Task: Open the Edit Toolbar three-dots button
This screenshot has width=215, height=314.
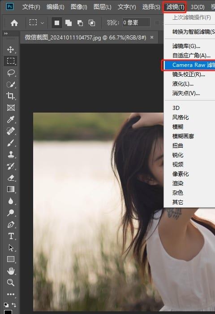Action: pyautogui.click(x=11, y=294)
